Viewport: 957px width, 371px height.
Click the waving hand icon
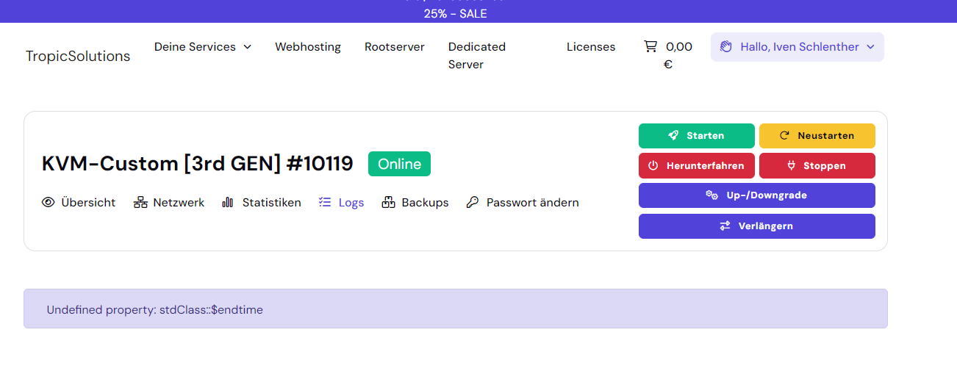coord(726,47)
